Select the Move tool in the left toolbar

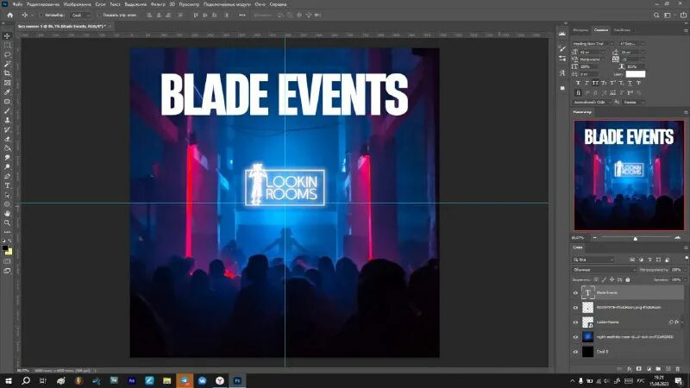(7, 35)
